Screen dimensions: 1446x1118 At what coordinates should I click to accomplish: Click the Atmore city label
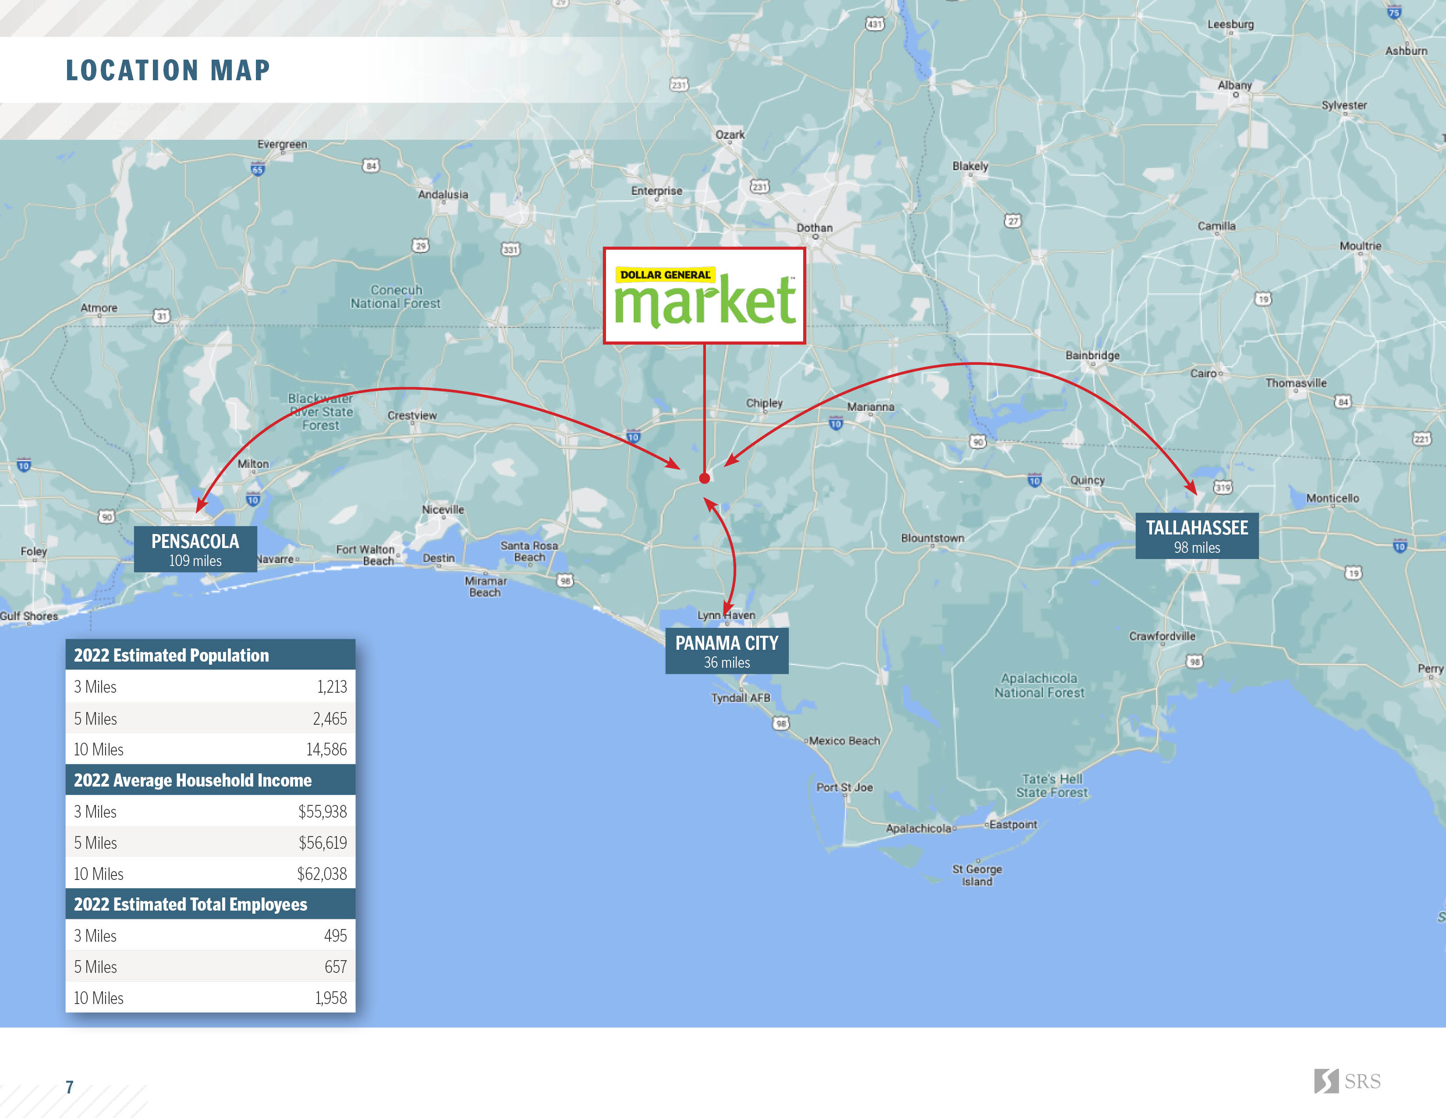(99, 308)
